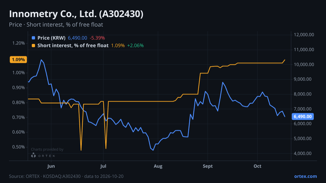
Task: Select the Price (KRW) legend label
Action: [51, 38]
